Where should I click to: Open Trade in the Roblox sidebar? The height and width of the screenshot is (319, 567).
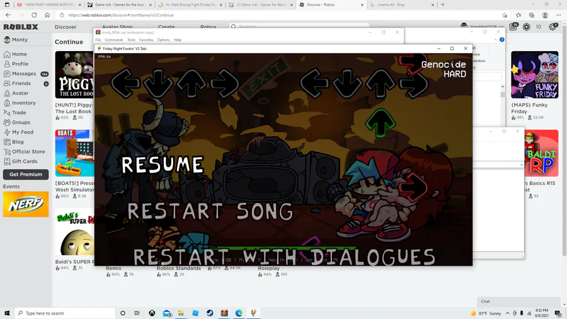tap(15, 113)
